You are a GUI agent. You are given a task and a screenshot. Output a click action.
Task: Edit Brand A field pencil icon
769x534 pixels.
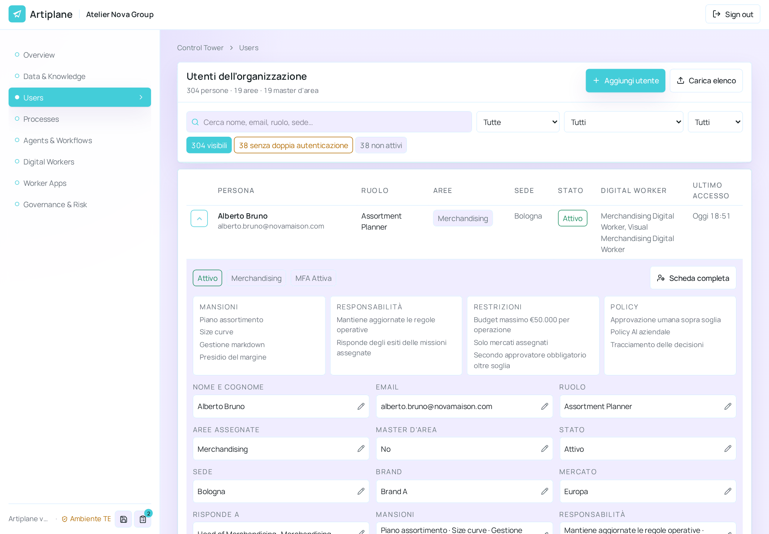(x=544, y=491)
